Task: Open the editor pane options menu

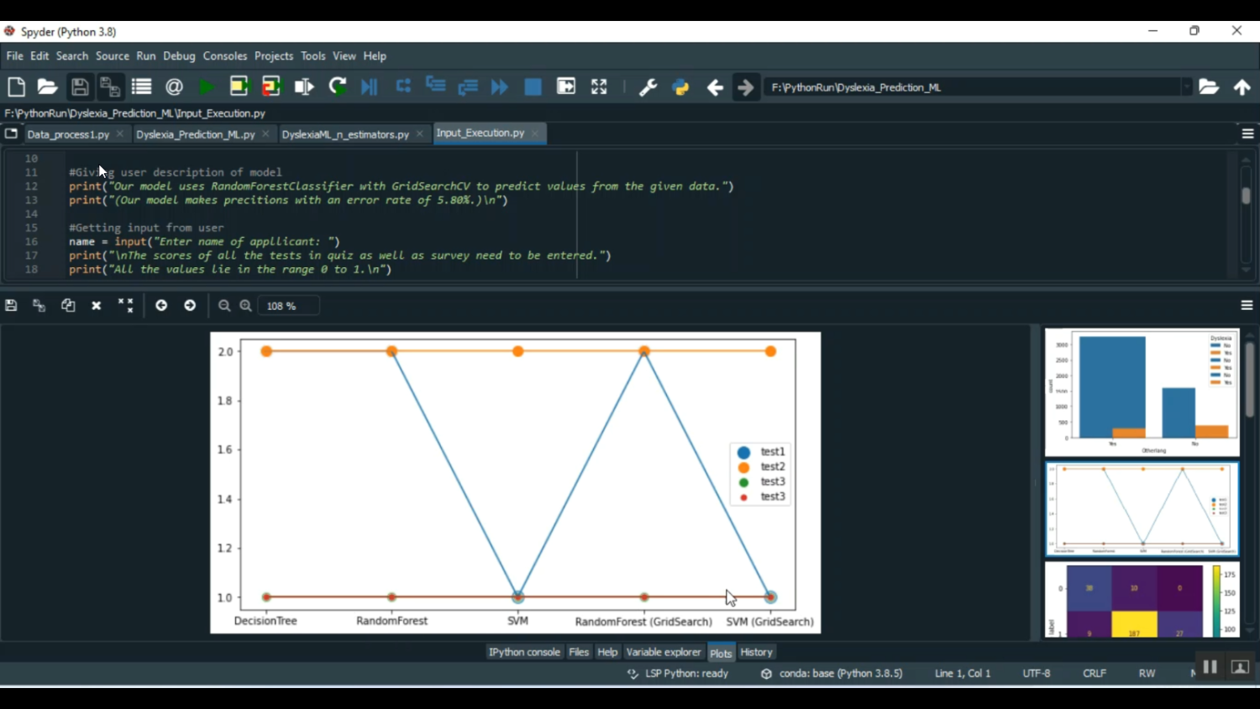Action: coord(1247,134)
